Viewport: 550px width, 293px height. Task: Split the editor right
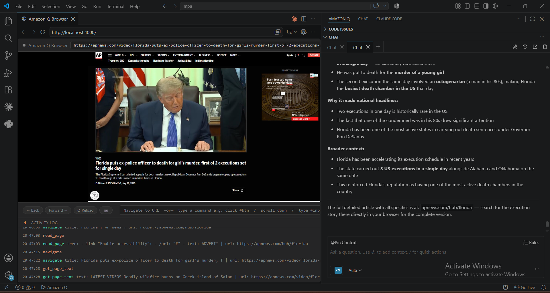(x=304, y=19)
